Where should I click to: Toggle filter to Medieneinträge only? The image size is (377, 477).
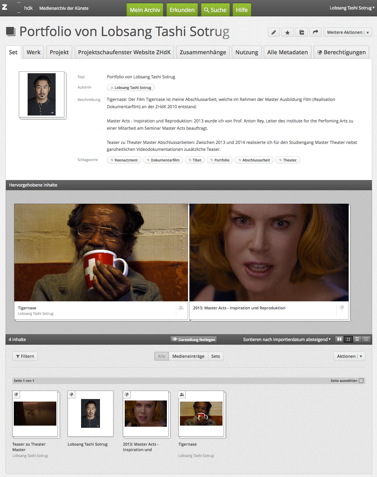188,356
